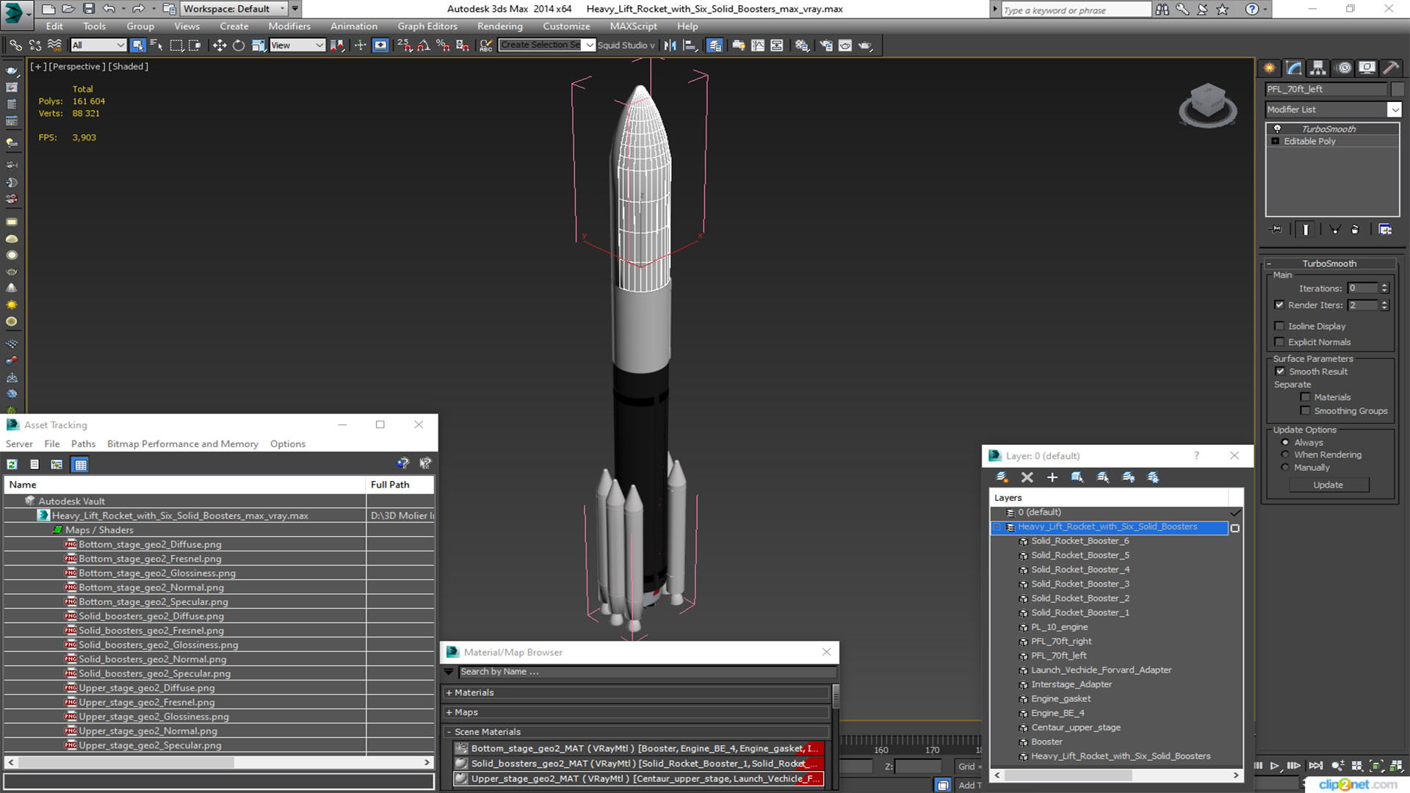This screenshot has height=793, width=1410.
Task: Click Create New Layer icon in Layer dialog
Action: pos(1002,477)
